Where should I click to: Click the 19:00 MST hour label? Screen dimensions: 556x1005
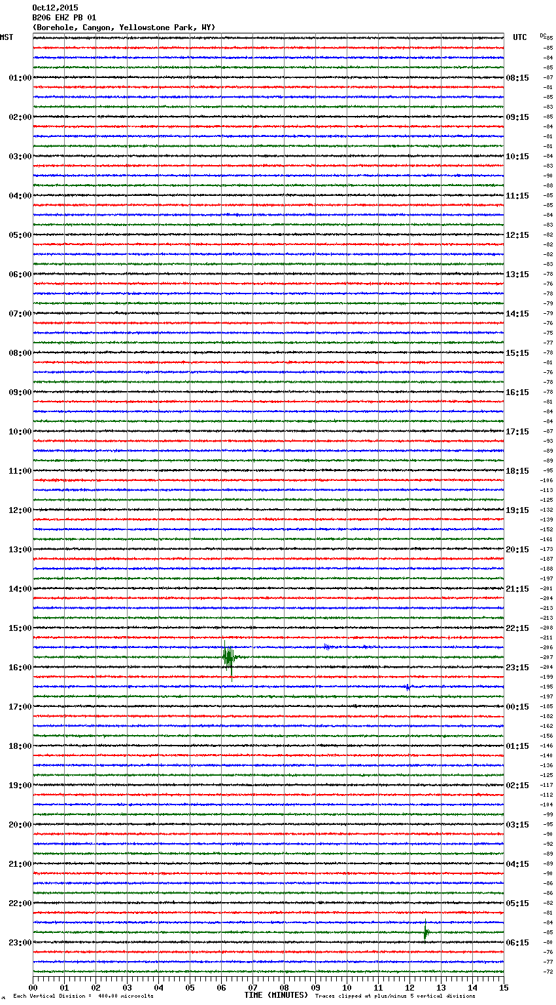pyautogui.click(x=20, y=786)
